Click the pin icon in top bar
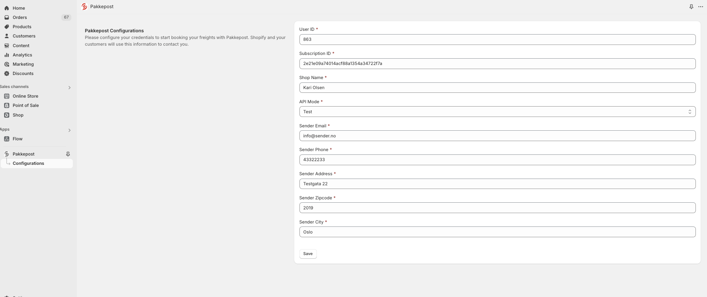The image size is (707, 297). (691, 7)
